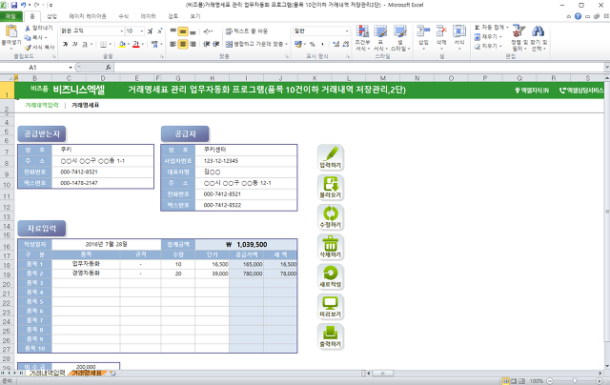Click the 새로작성 new entry button
The width and height of the screenshot is (610, 385).
pyautogui.click(x=331, y=277)
